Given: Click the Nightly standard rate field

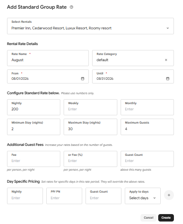Looking at the screenshot, I should (33, 107).
